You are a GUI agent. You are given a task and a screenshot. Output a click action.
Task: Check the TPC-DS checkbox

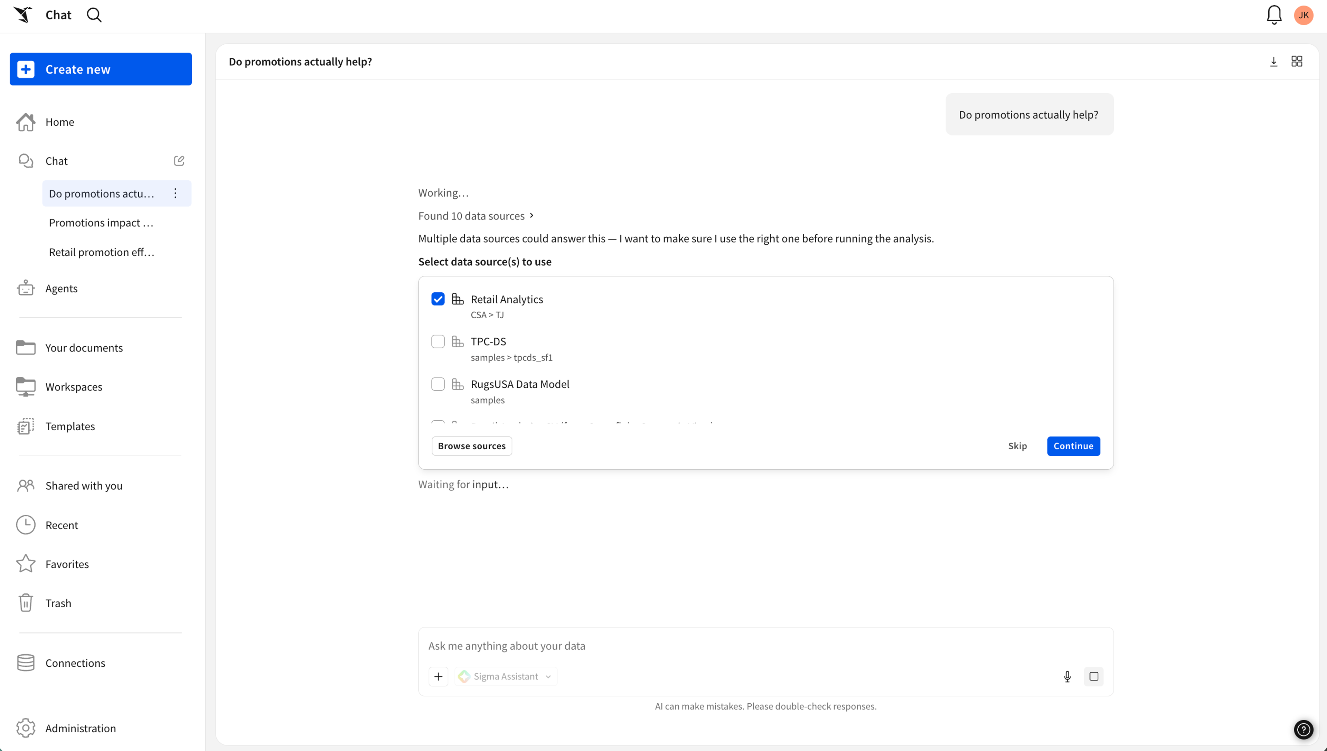pyautogui.click(x=438, y=341)
